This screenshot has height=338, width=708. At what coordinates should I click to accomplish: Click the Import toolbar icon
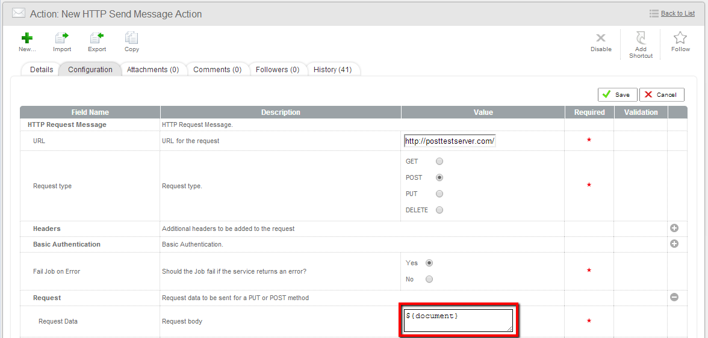tap(61, 38)
